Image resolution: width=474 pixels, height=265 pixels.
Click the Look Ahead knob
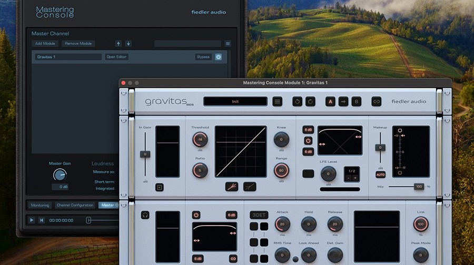[x=309, y=255]
